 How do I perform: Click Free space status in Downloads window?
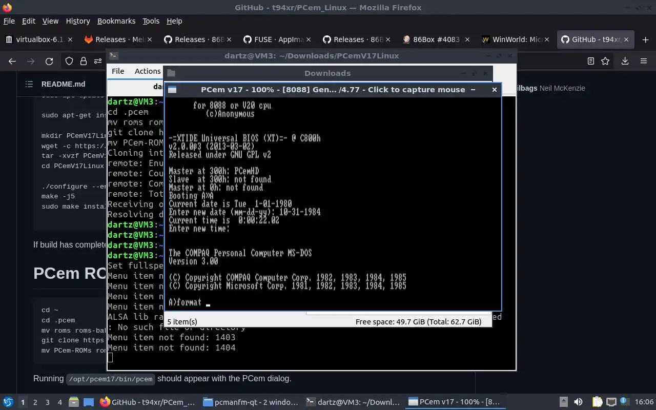(x=418, y=322)
